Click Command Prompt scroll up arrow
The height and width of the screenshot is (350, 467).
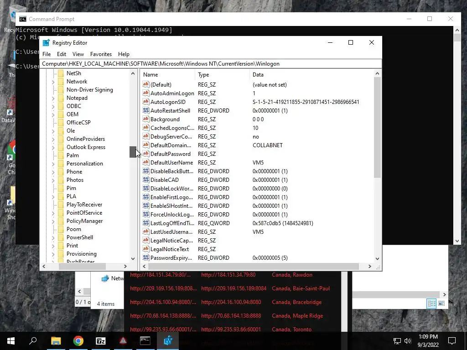457,30
